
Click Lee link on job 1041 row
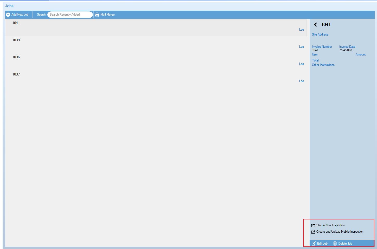click(x=301, y=30)
